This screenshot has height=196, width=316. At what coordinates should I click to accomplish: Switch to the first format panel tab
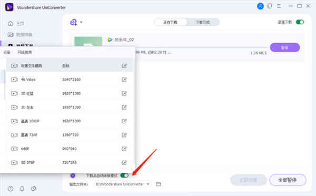[x=7, y=53]
